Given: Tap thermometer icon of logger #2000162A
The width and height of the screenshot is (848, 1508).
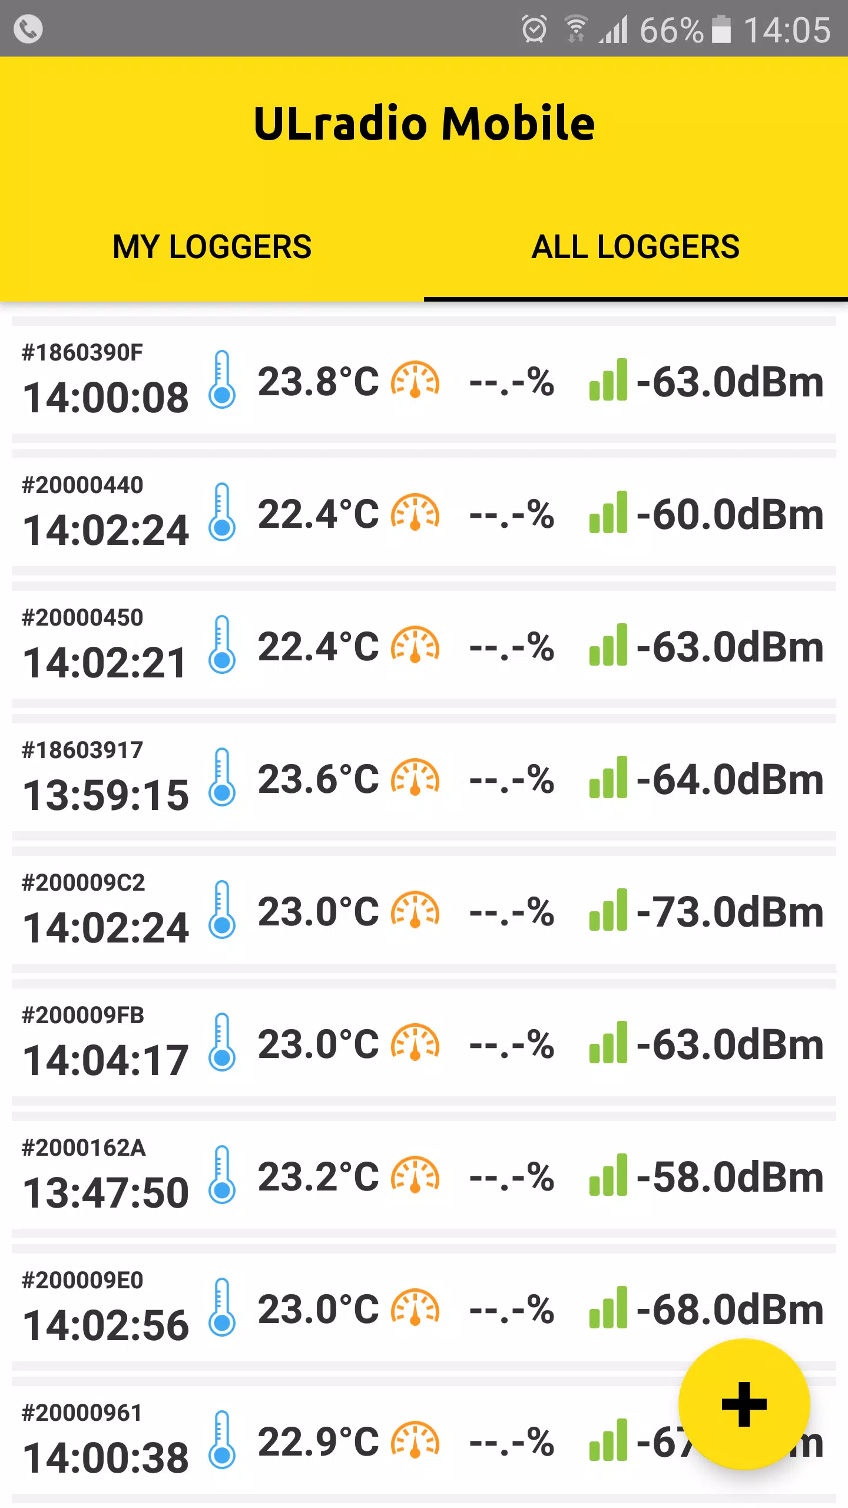Looking at the screenshot, I should [222, 1175].
